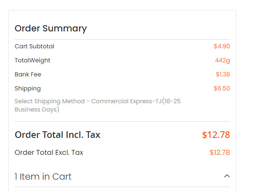Click the $4.90 cart subtotal amount
This screenshot has height=192, width=276.
(x=222, y=46)
